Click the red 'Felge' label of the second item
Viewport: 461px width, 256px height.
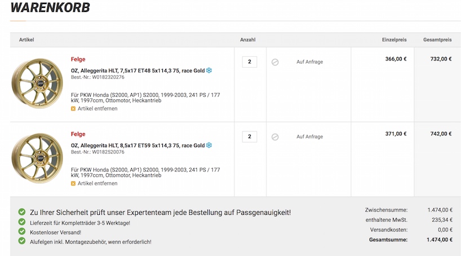pos(78,134)
